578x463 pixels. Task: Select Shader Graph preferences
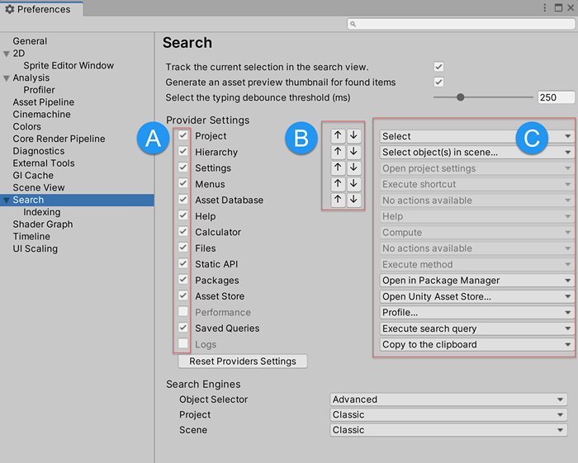click(x=43, y=224)
